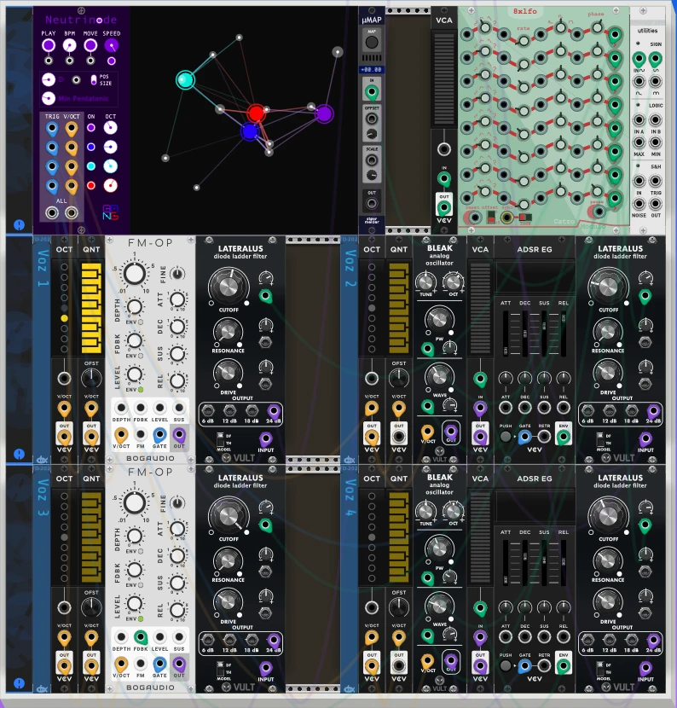Click the 24 dB output jack on Voz 1 Lateralus
Image resolution: width=677 pixels, height=708 pixels.
(x=274, y=411)
